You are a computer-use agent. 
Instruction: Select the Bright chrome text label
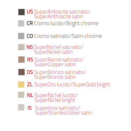82,24
